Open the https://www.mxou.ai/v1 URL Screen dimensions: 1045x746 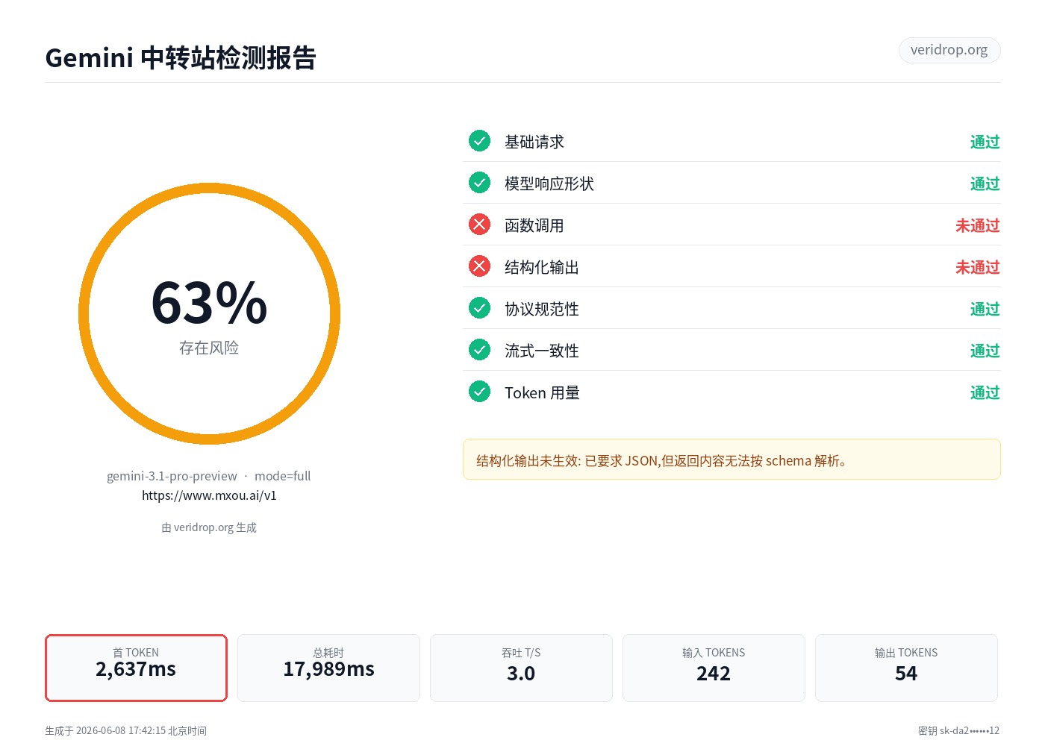tap(209, 495)
